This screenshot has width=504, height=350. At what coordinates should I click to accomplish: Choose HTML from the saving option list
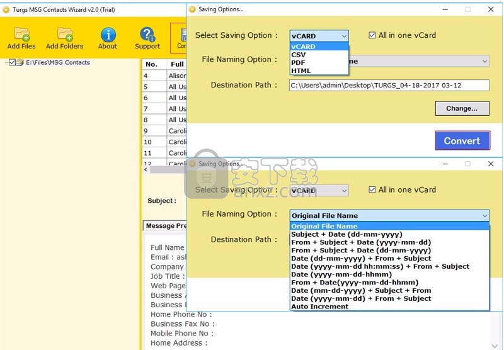tap(319, 71)
